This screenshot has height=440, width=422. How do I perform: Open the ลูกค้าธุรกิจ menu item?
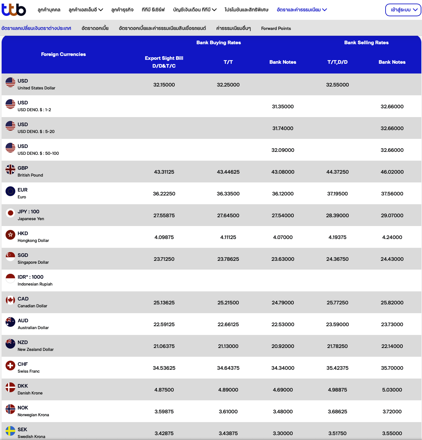(x=122, y=10)
